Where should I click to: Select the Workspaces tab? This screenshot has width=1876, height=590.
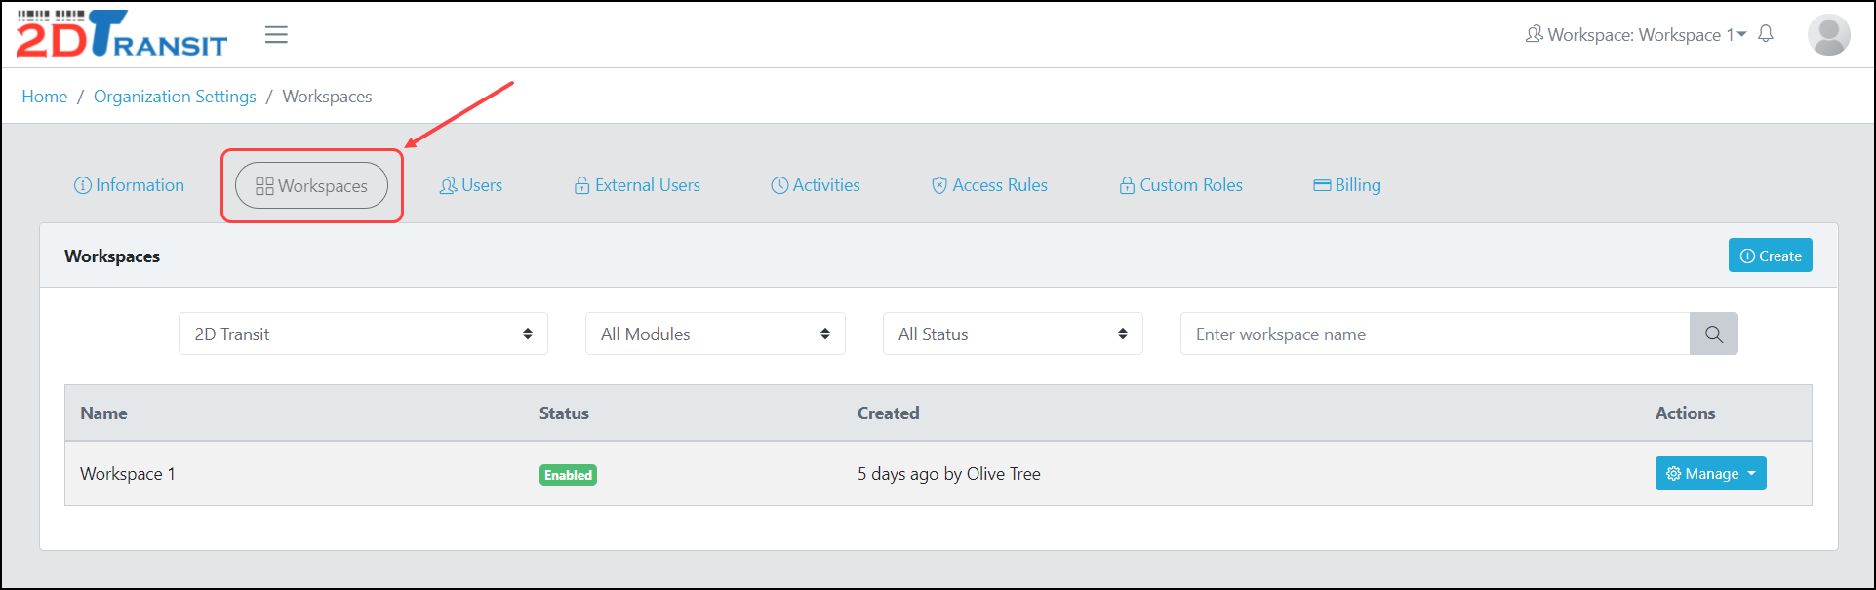[x=311, y=185]
